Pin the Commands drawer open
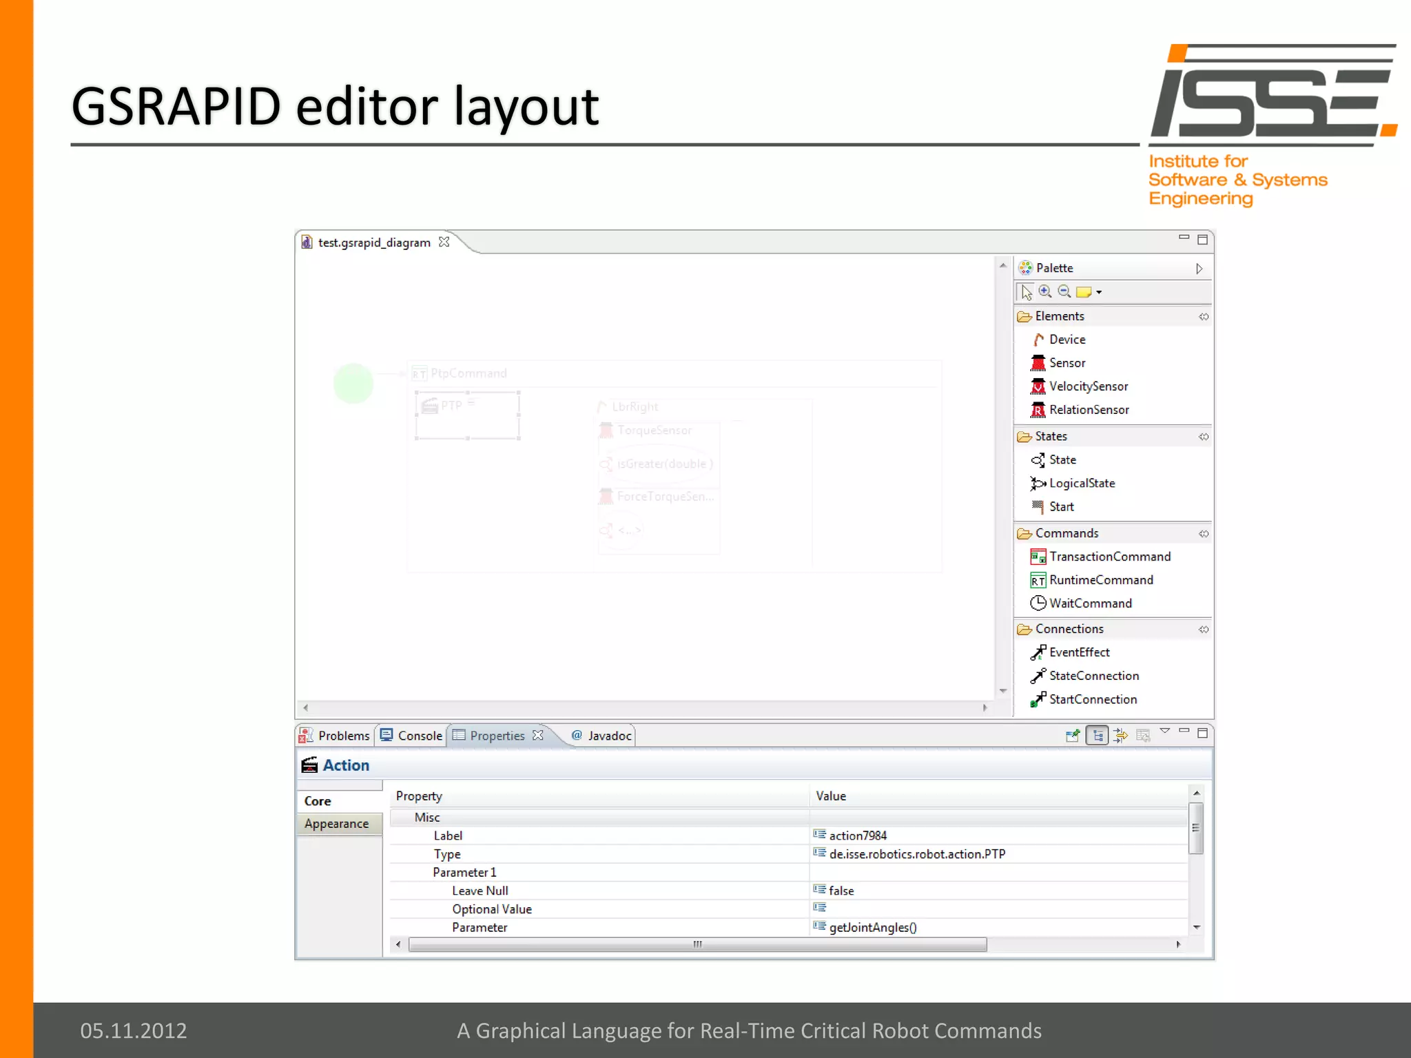Screen dimensions: 1411x1058 tap(1204, 534)
